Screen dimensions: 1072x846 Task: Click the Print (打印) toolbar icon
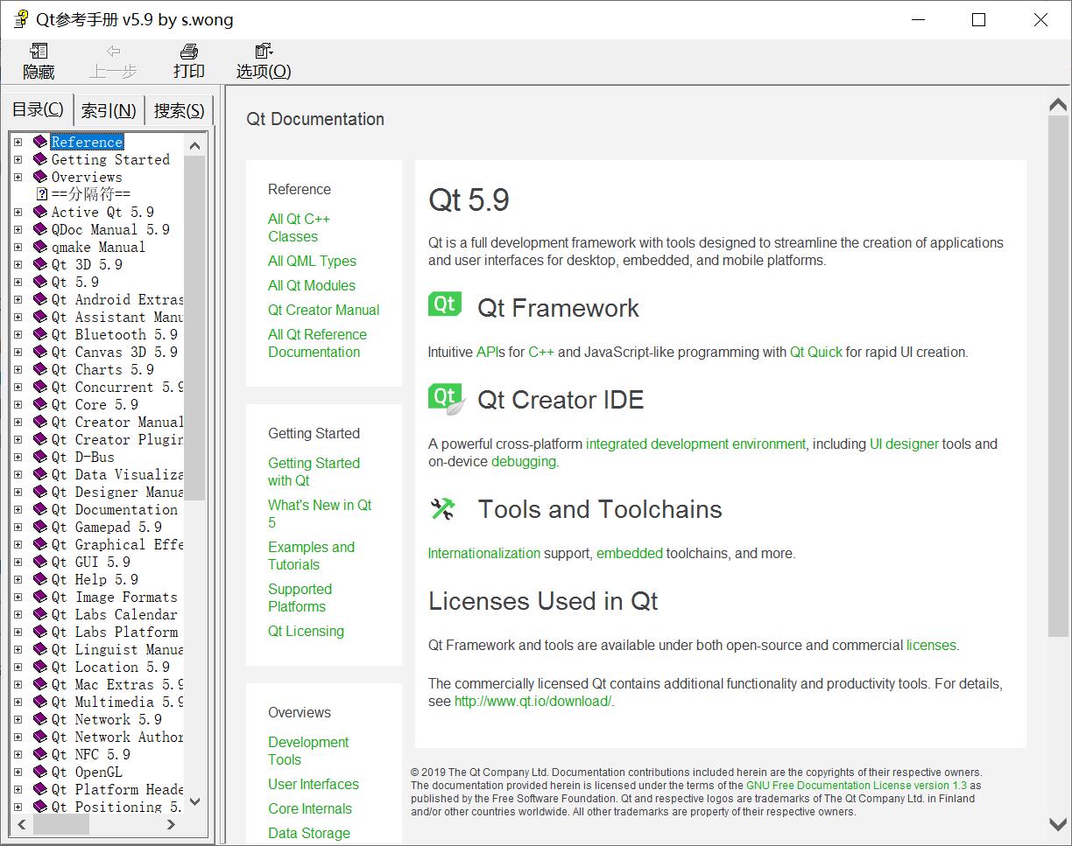pyautogui.click(x=188, y=52)
